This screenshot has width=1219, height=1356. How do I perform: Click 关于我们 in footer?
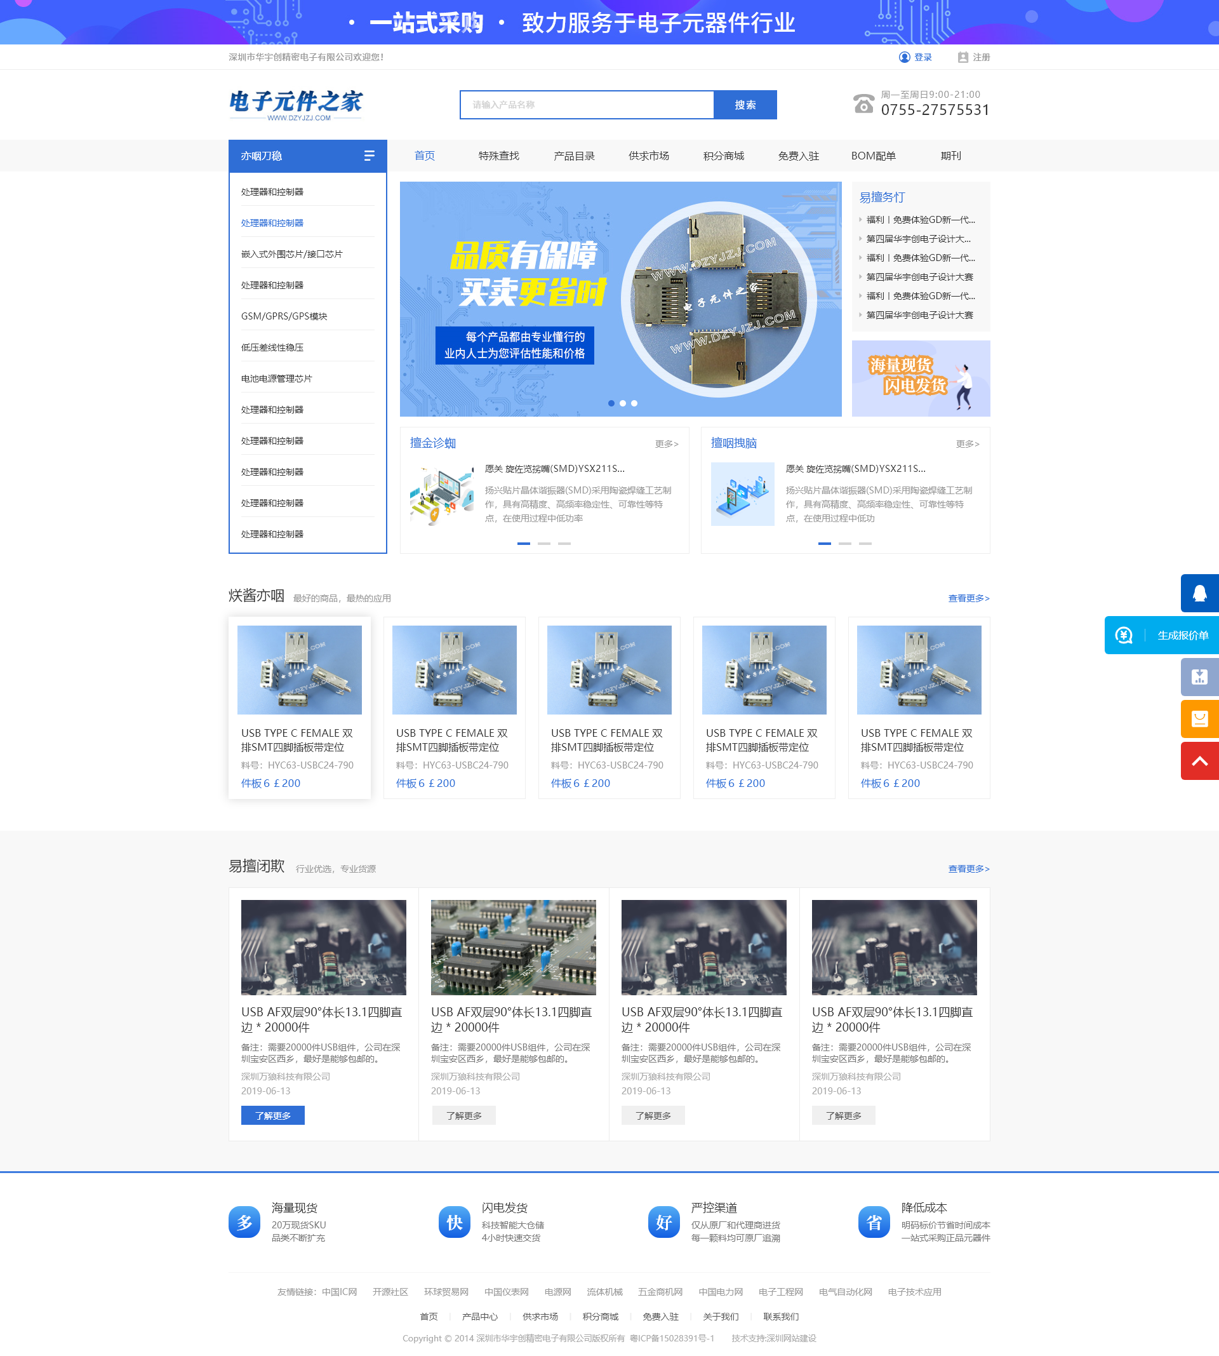pyautogui.click(x=721, y=1317)
